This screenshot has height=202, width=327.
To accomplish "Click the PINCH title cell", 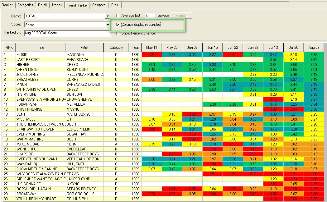I will click(41, 85).
